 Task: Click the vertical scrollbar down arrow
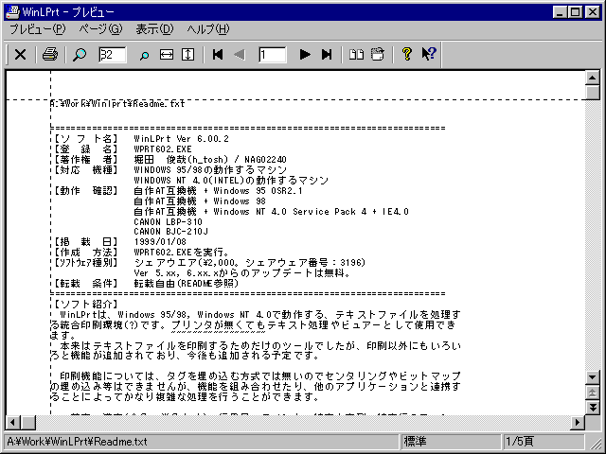(x=593, y=377)
